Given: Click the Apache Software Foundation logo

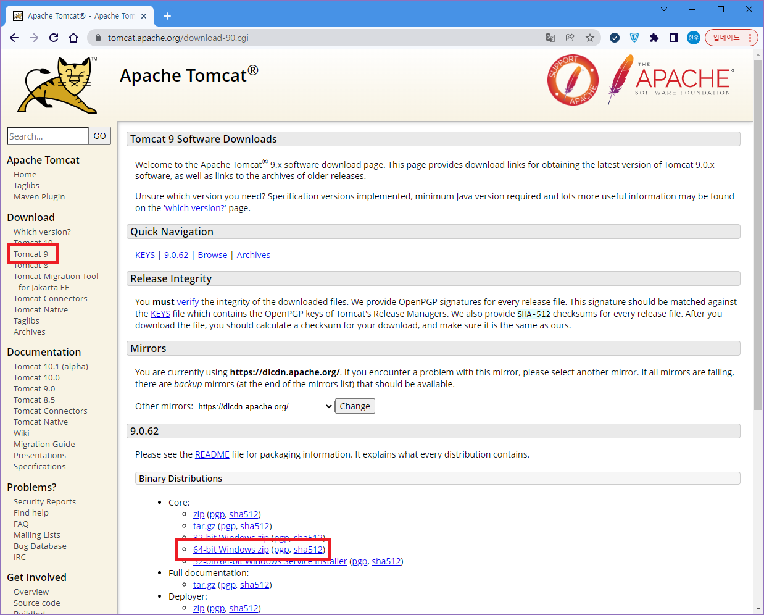Looking at the screenshot, I should point(671,80).
